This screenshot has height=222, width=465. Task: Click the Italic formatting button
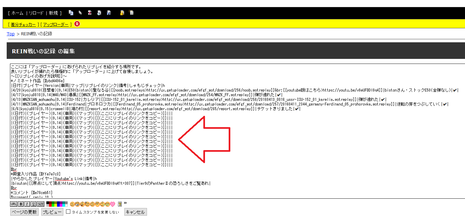coord(27,204)
